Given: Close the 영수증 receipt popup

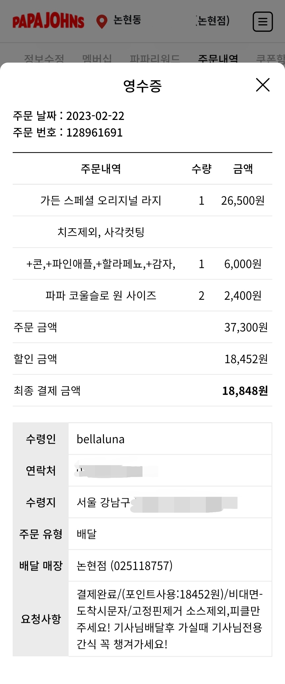Looking at the screenshot, I should (x=263, y=85).
